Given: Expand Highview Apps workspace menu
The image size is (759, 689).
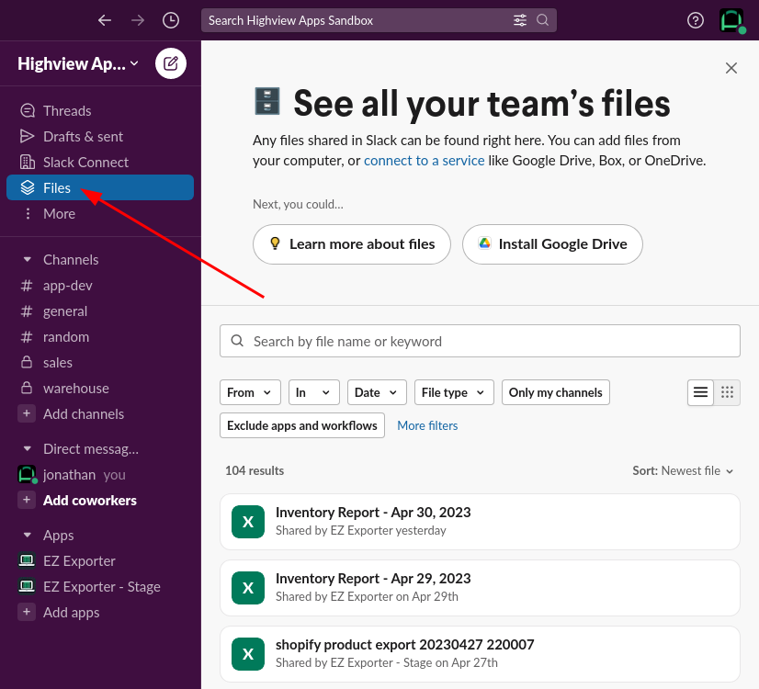Looking at the screenshot, I should [78, 64].
